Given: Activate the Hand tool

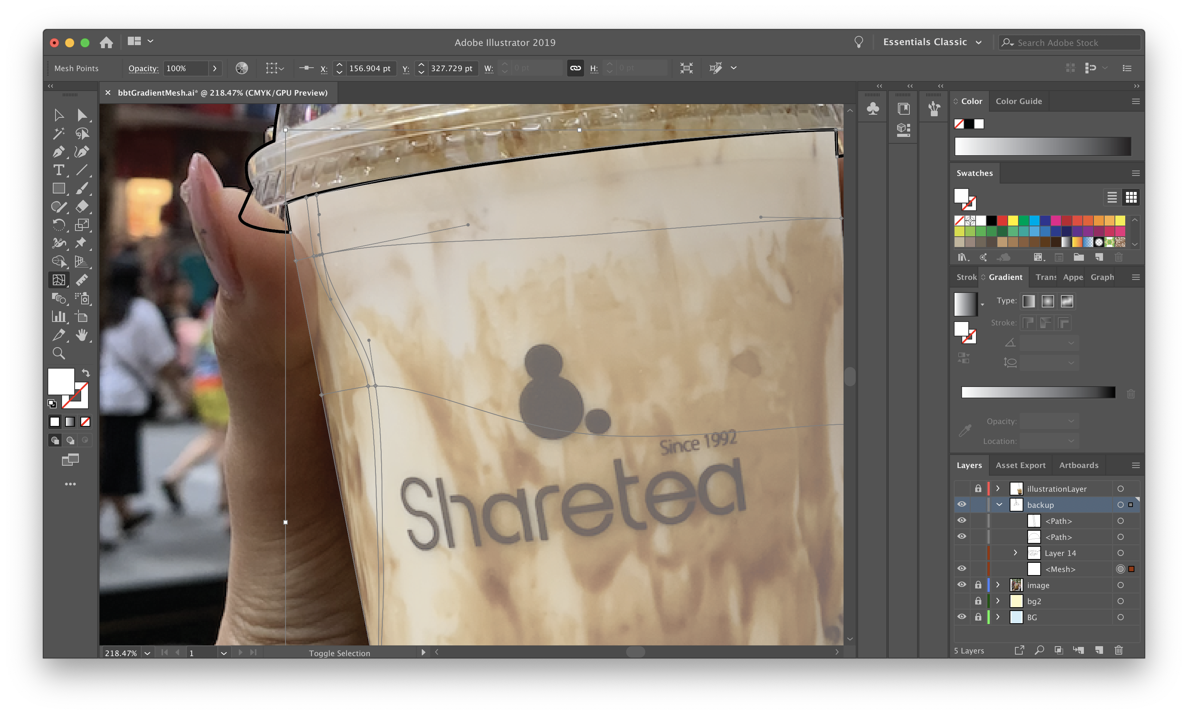Looking at the screenshot, I should tap(82, 335).
